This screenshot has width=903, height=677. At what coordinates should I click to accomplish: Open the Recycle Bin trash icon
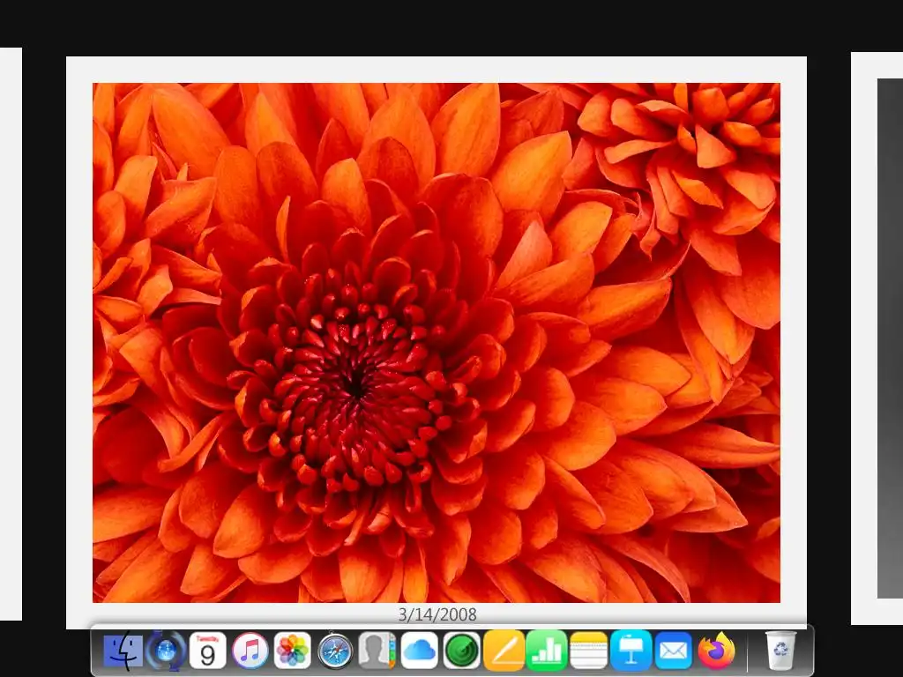point(780,651)
